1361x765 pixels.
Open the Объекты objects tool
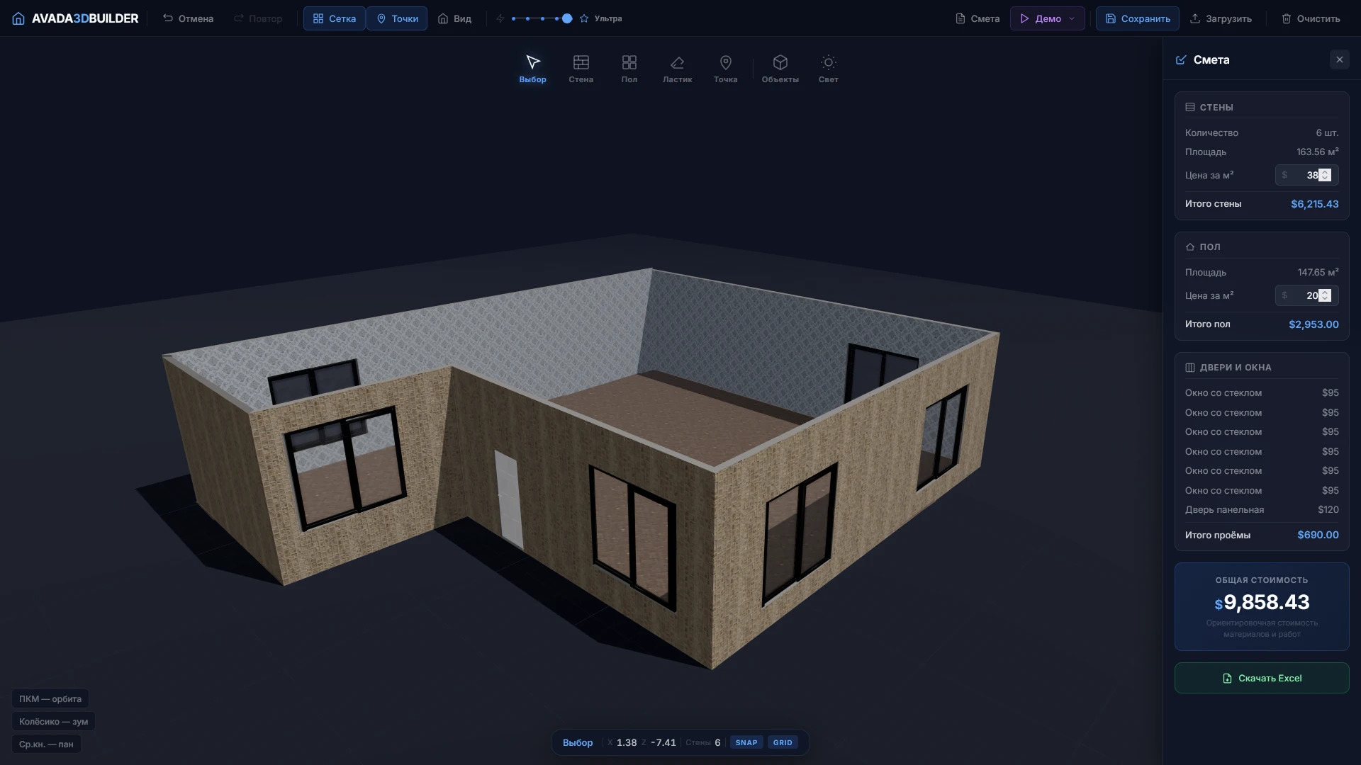[780, 68]
